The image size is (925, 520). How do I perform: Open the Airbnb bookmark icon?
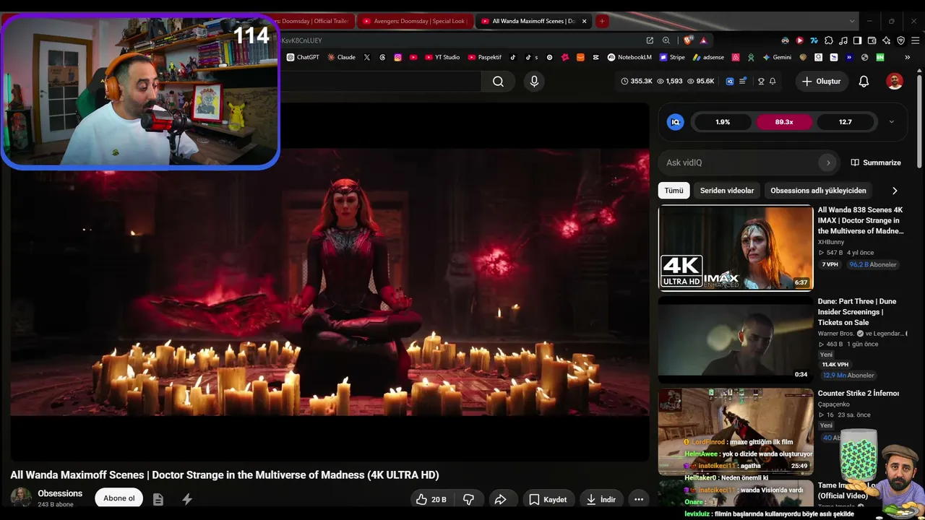tap(736, 57)
